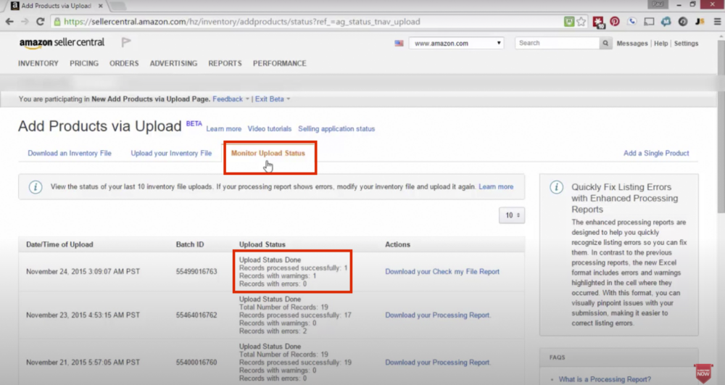Viewport: 725px width, 385px height.
Task: Open the Settings link
Action: 686,43
